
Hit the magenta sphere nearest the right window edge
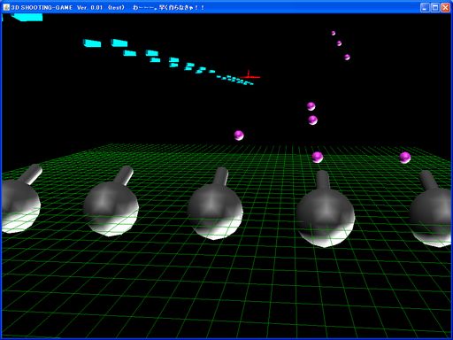405,158
